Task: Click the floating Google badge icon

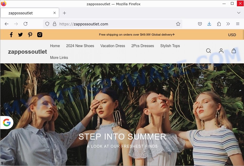Action: (x=7, y=123)
